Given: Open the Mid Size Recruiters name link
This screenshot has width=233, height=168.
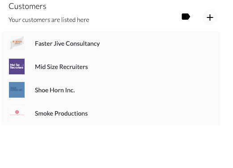Looking at the screenshot, I should (x=61, y=67).
